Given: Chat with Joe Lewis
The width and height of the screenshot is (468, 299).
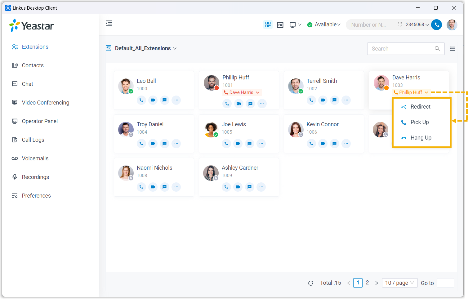Looking at the screenshot, I should 250,144.
